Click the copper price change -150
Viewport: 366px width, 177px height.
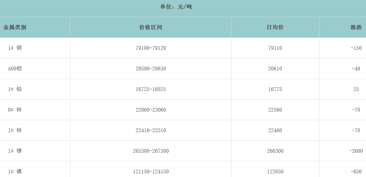356,48
